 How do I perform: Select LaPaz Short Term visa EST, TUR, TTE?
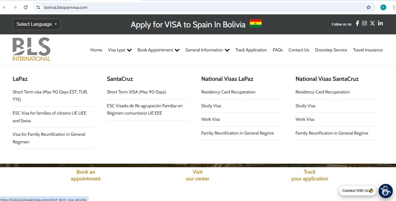[50, 96]
